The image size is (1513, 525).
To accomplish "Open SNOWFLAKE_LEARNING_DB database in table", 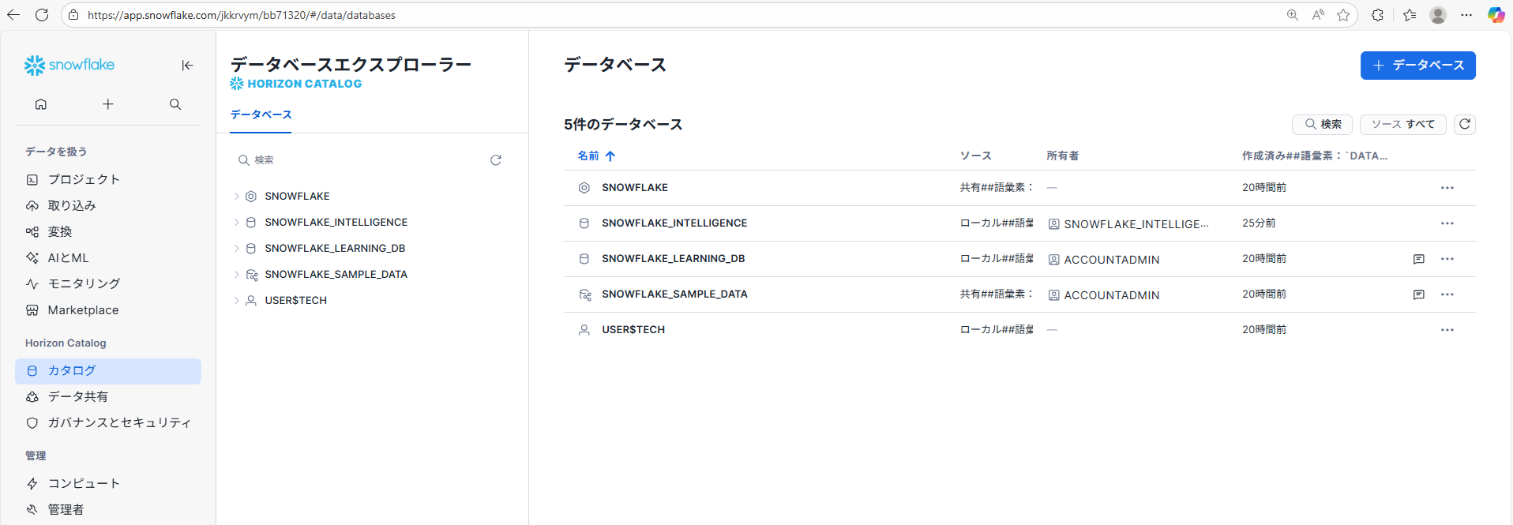I will [x=674, y=259].
